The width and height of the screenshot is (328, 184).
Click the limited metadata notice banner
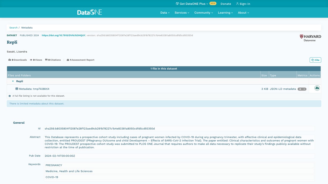click(x=164, y=103)
